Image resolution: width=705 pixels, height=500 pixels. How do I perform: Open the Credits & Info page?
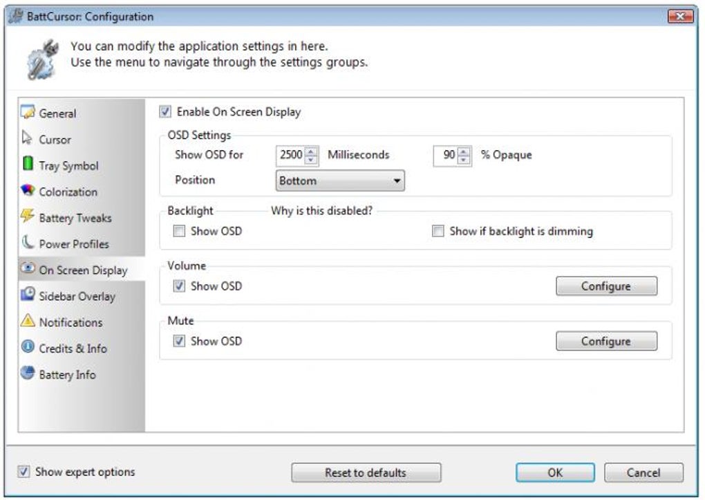(x=82, y=348)
